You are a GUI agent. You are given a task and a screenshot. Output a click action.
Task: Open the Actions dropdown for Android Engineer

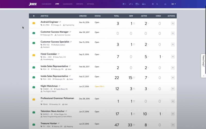pyautogui.click(x=173, y=24)
